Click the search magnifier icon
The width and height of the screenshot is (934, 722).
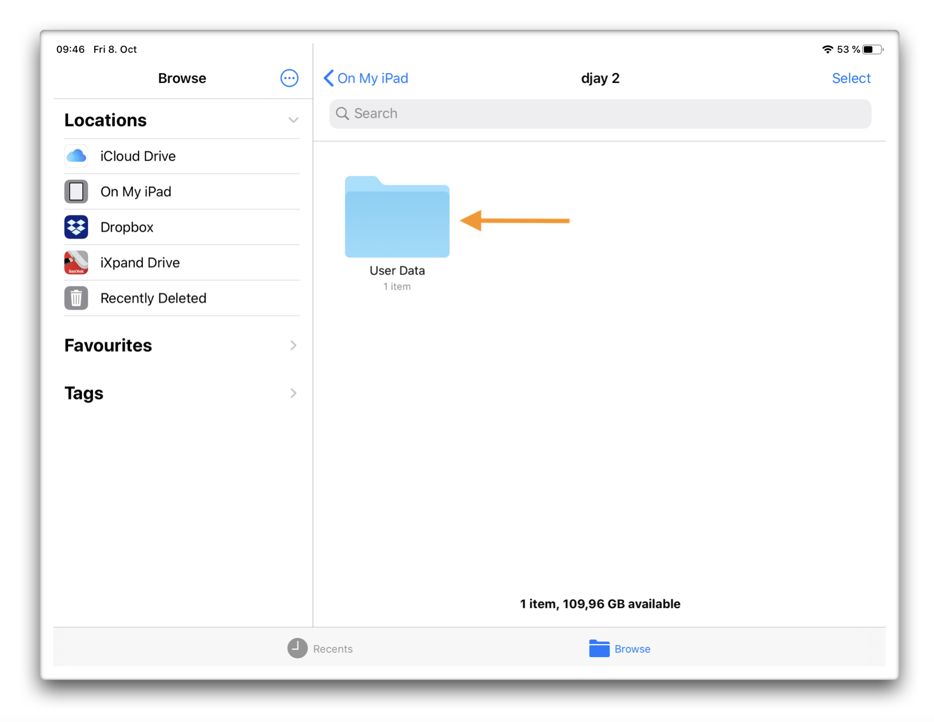[x=343, y=113]
